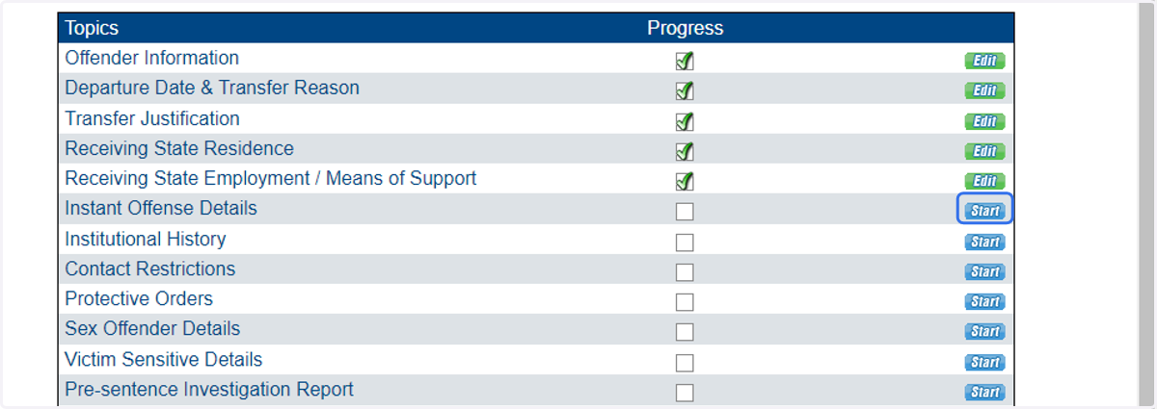Edit Receiving State Employment / Means of Support
Screen dimensions: 1157x409
[984, 181]
